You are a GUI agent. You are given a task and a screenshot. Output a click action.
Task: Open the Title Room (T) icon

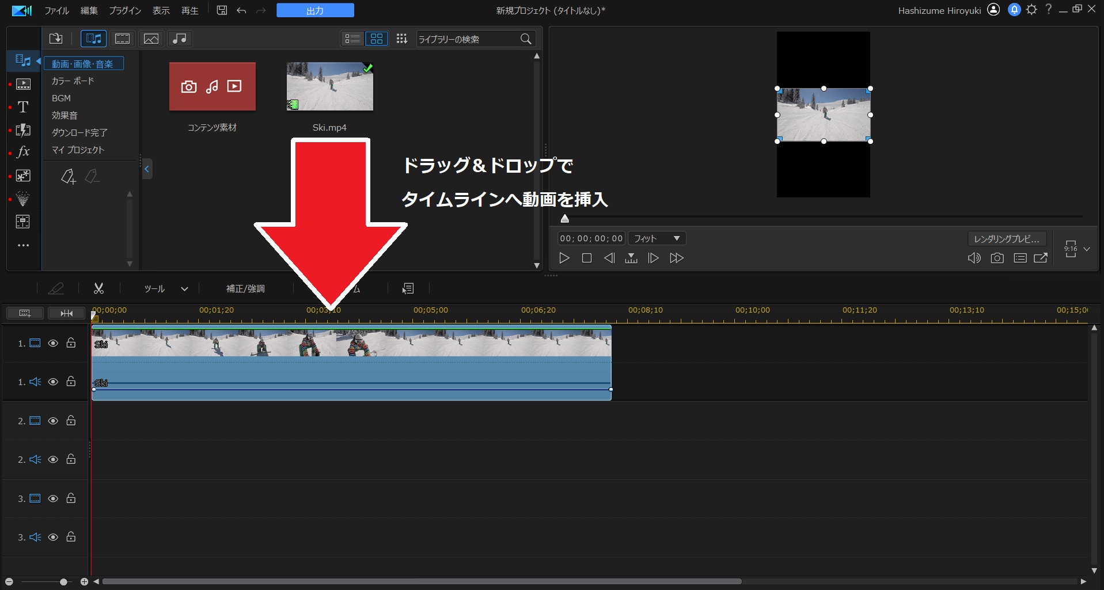click(x=23, y=106)
